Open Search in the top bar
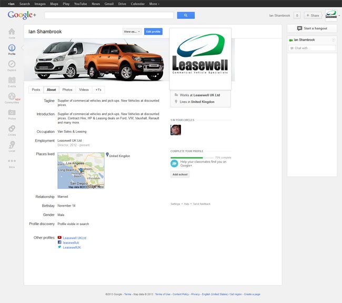Viewport: 342px width, 303px height. click(24, 4)
